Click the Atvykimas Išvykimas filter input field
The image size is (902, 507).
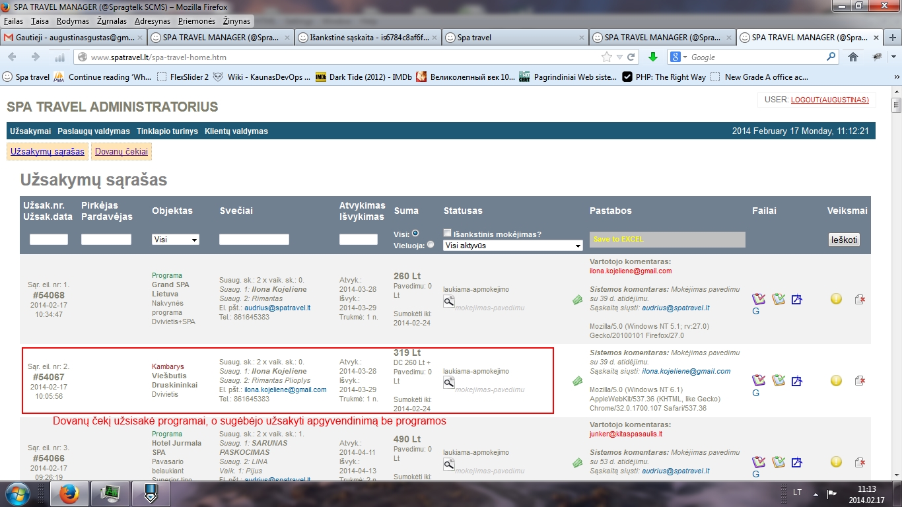pyautogui.click(x=359, y=240)
